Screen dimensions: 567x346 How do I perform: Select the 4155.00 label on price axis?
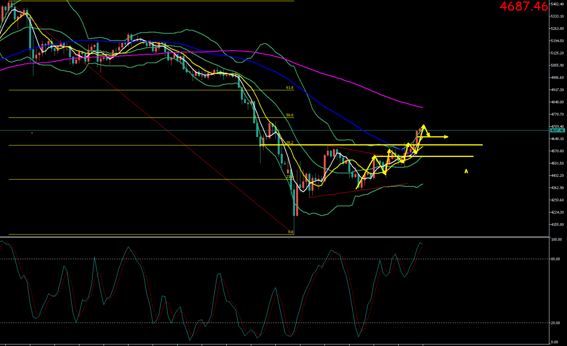[557, 224]
